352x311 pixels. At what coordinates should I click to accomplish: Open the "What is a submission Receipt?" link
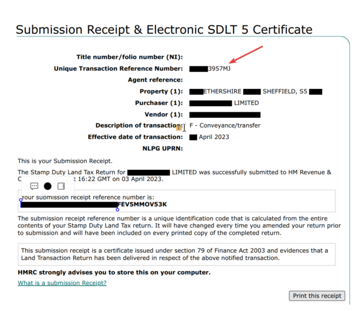click(x=62, y=283)
